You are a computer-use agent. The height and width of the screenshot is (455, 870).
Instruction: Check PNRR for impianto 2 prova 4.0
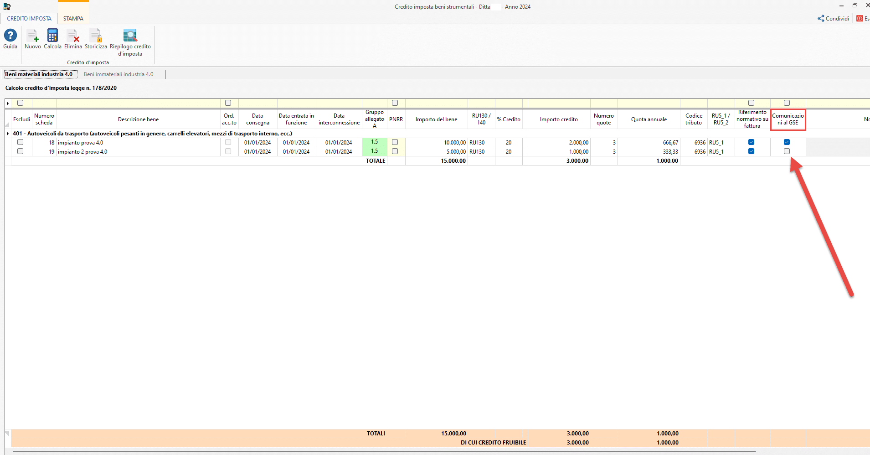pyautogui.click(x=395, y=151)
